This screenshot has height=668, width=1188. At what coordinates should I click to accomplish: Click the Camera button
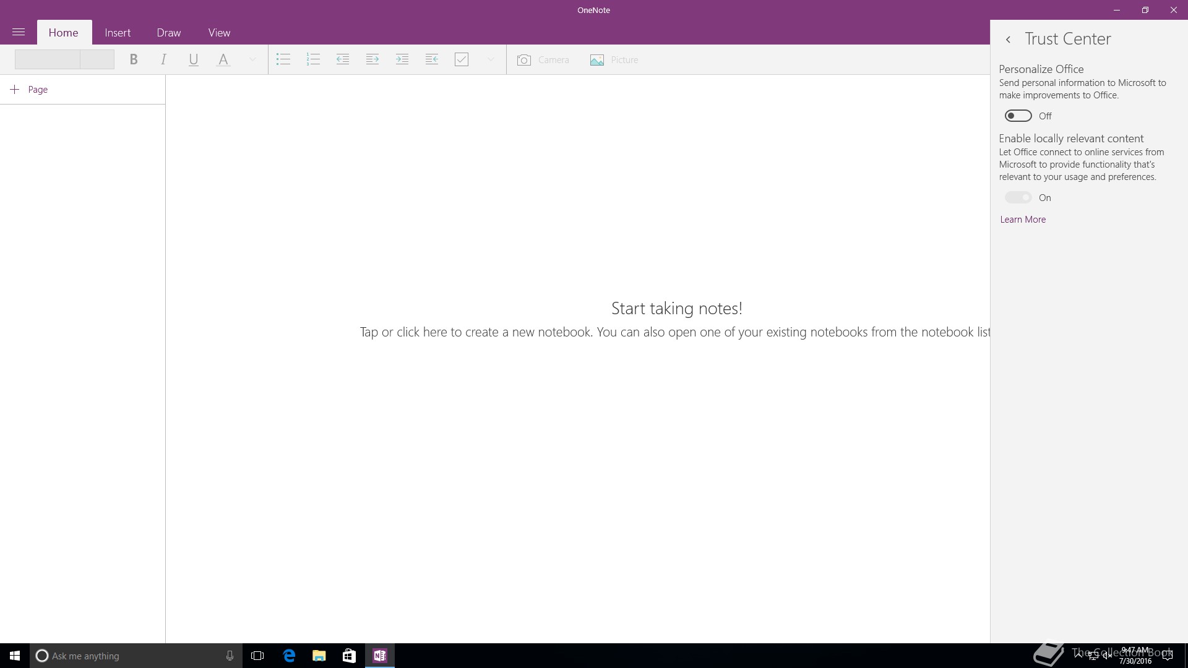point(543,60)
